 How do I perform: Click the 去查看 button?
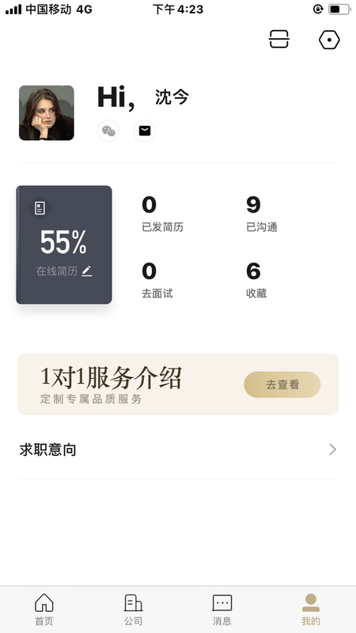(x=282, y=385)
